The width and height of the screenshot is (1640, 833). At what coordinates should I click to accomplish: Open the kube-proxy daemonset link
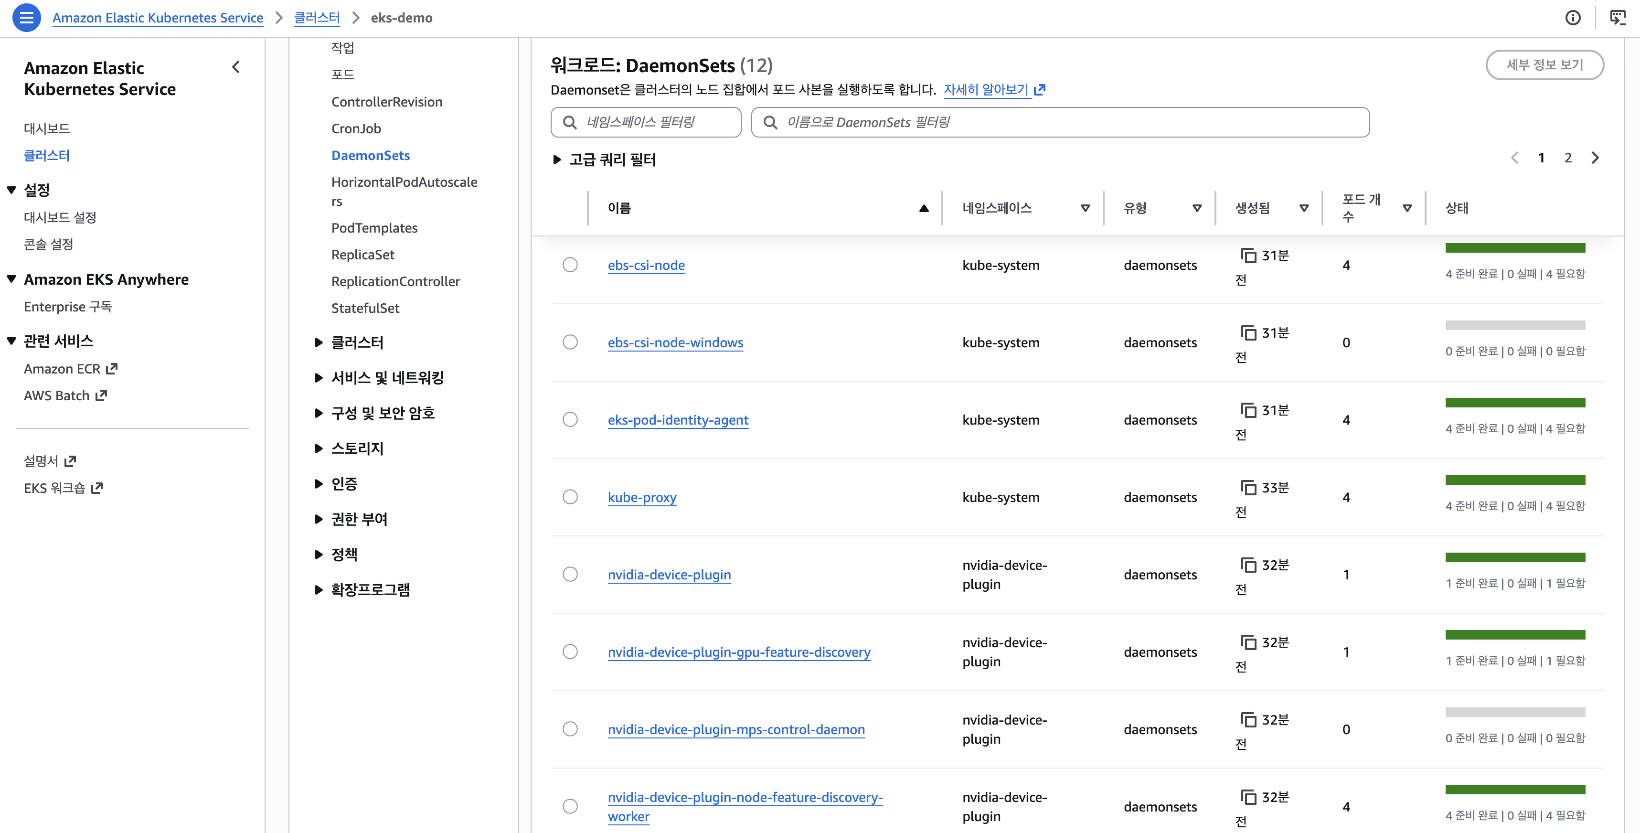click(642, 497)
